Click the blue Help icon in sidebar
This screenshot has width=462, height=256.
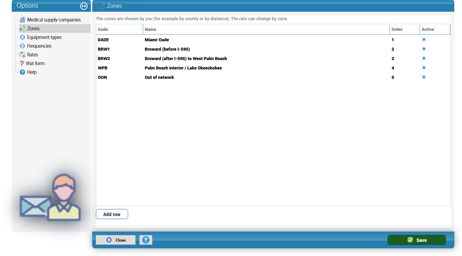pyautogui.click(x=22, y=72)
